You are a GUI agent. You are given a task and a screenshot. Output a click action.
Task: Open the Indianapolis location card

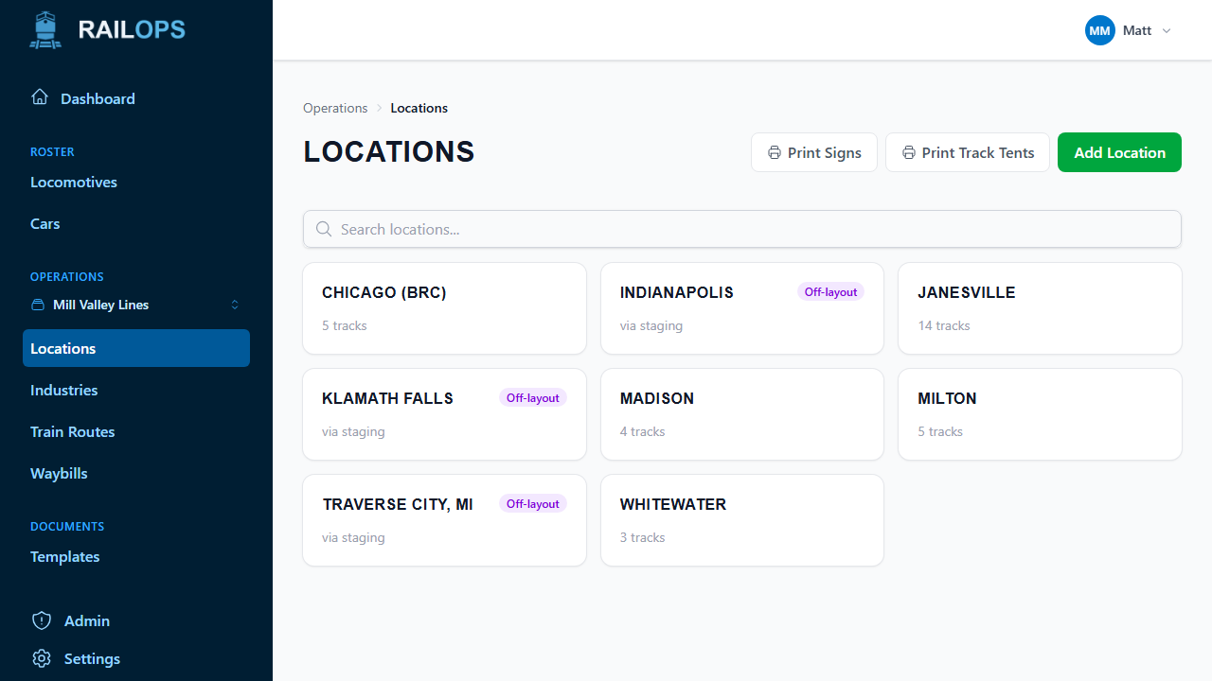(x=742, y=308)
